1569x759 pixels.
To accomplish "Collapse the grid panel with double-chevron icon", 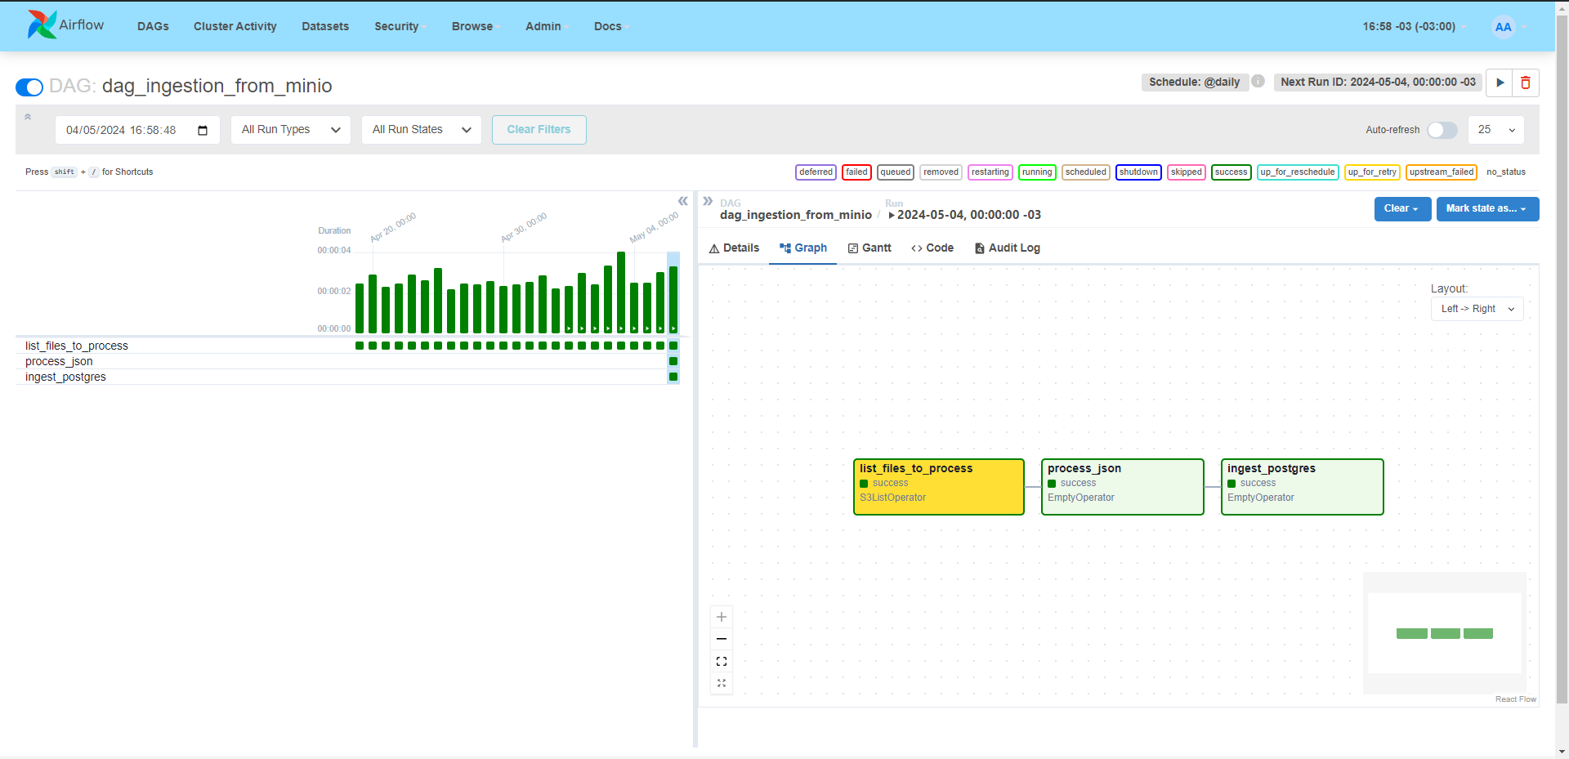I will [682, 201].
